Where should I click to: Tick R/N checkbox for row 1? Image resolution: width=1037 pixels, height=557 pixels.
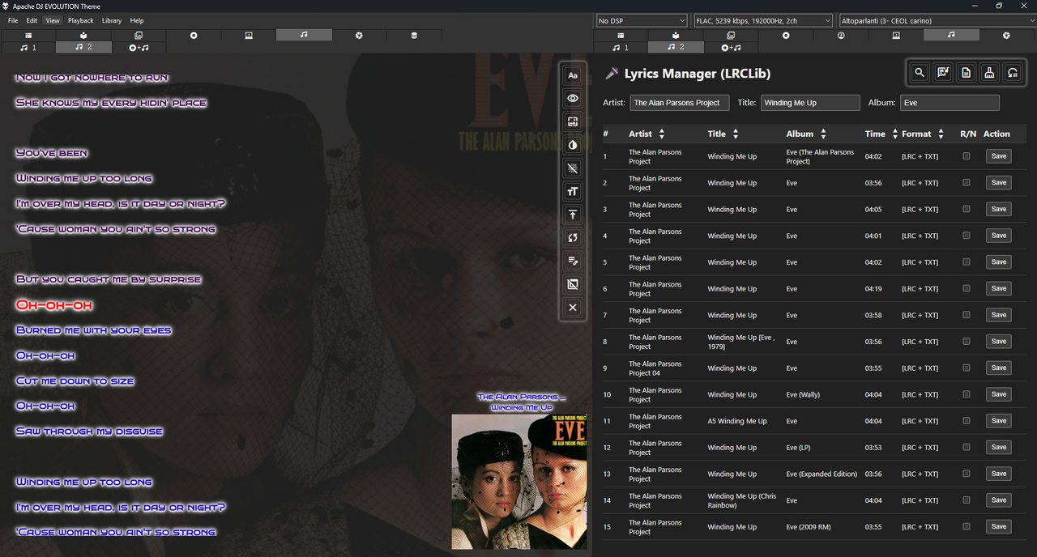coord(966,156)
